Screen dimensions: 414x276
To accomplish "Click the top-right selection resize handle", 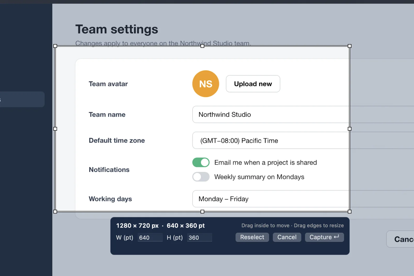I will pos(350,46).
